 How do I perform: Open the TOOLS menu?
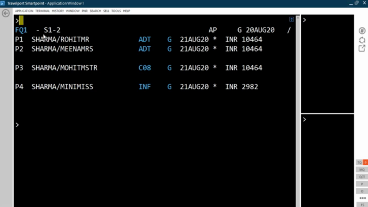116,11
